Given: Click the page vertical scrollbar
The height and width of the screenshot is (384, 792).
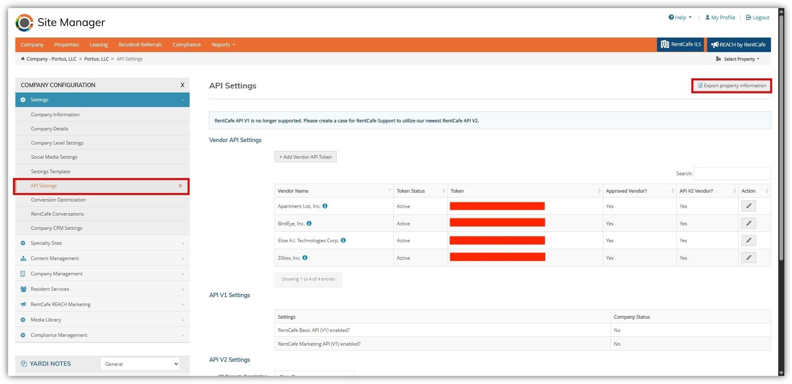Looking at the screenshot, I should coord(781,137).
